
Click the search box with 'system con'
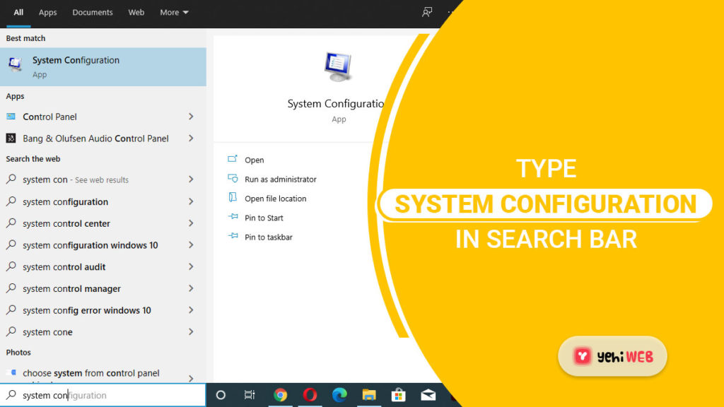[x=106, y=396]
